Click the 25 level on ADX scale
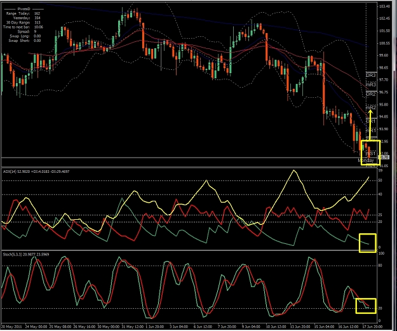 point(380,215)
